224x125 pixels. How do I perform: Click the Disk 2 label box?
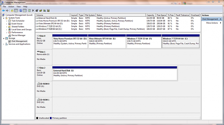[x=44, y=73]
